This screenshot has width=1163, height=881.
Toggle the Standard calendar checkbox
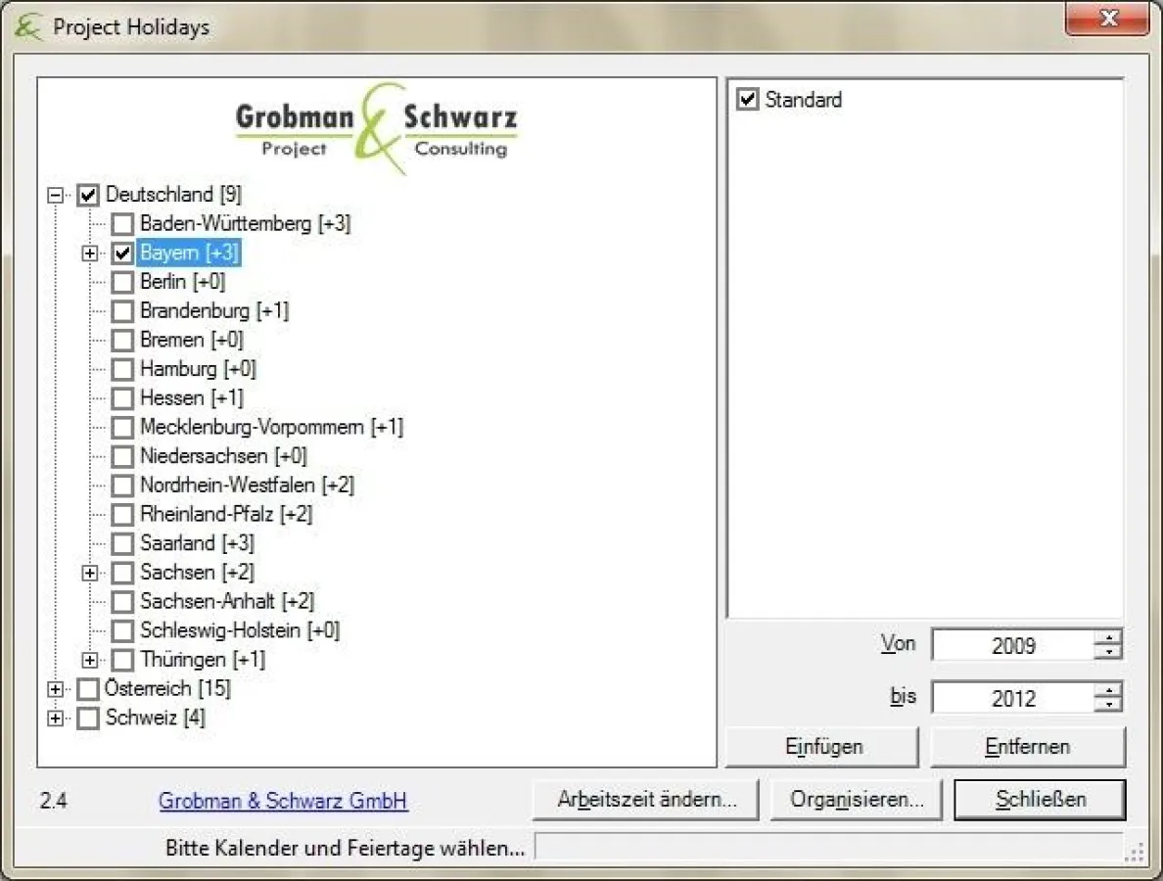(748, 100)
